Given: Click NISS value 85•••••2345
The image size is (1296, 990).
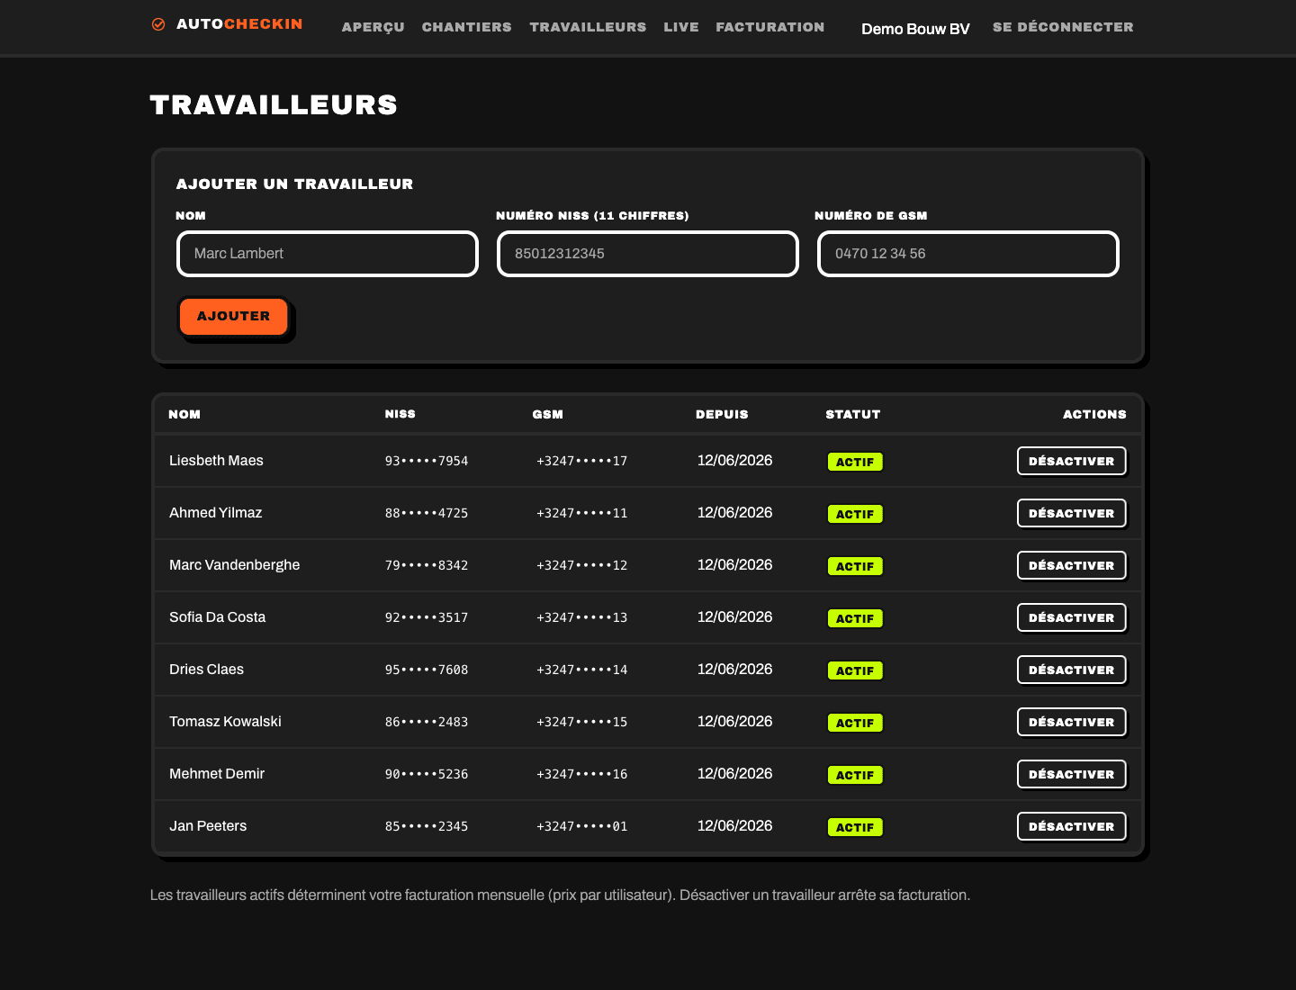Looking at the screenshot, I should point(427,826).
